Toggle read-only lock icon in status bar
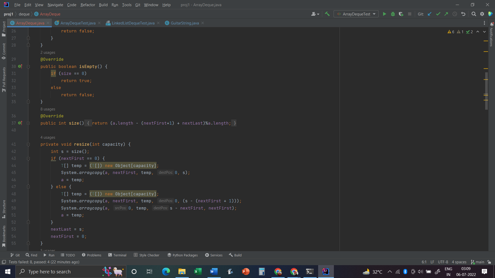495x278 pixels. point(489,262)
